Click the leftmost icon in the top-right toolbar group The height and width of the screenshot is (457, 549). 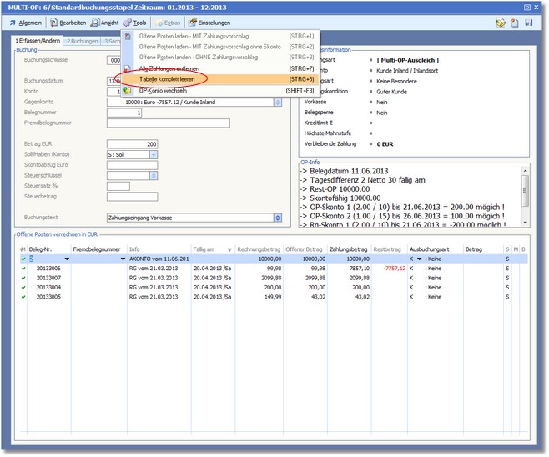(500, 23)
